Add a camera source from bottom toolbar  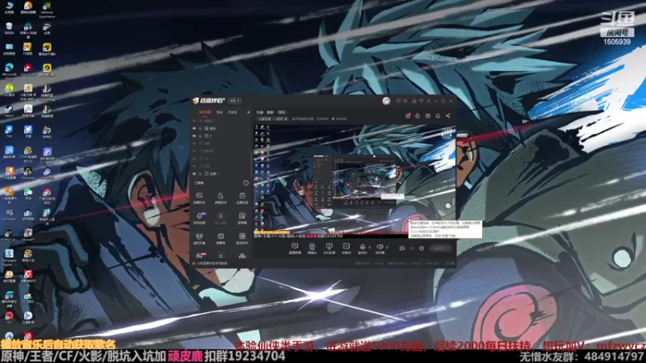tap(313, 247)
